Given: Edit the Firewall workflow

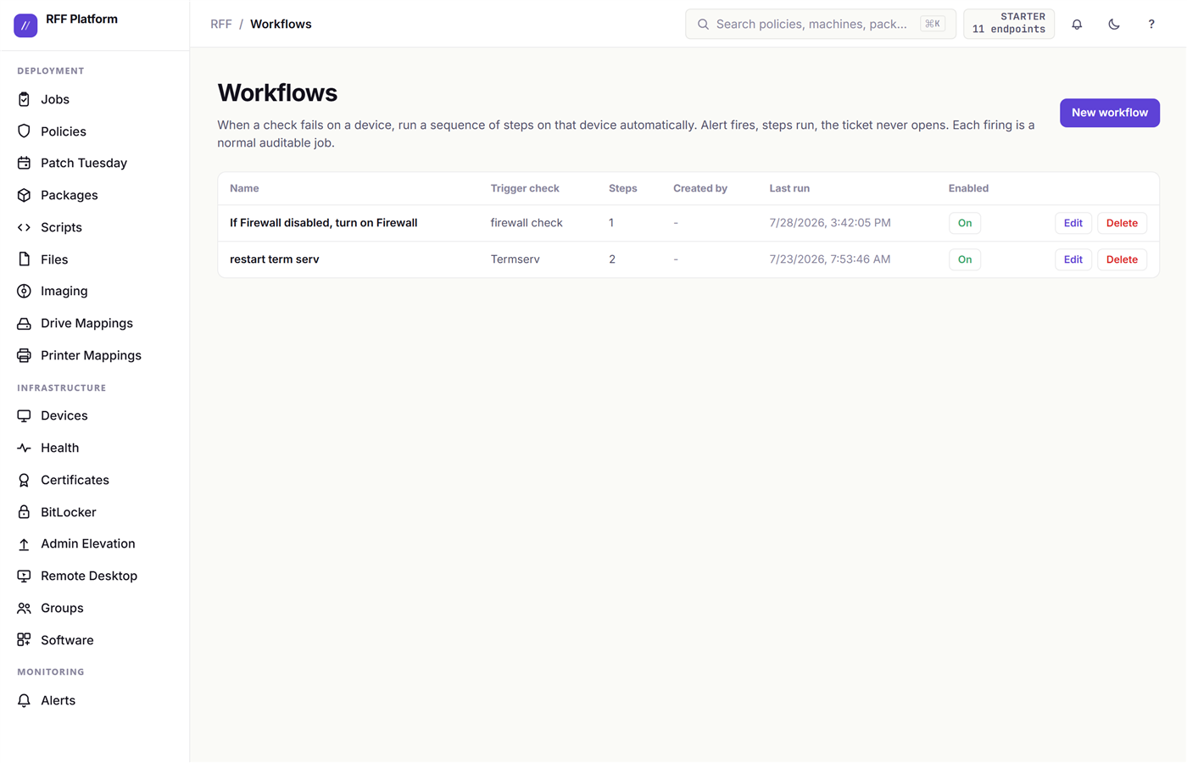Looking at the screenshot, I should (1073, 223).
